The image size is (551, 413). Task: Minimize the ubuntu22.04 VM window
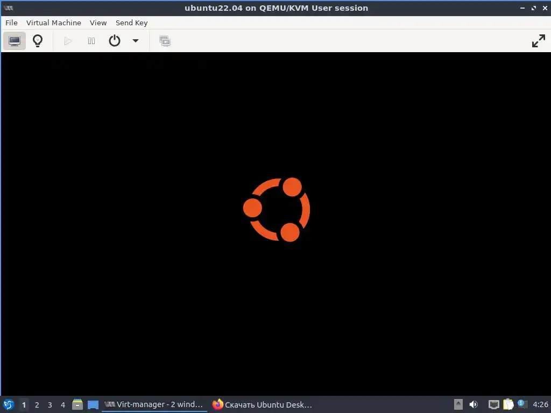point(522,8)
